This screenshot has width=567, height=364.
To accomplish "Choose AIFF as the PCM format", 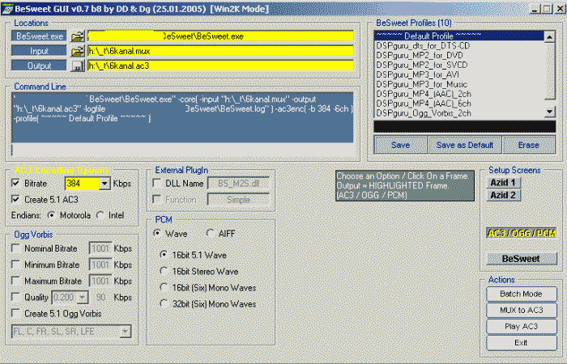I will 211,233.
